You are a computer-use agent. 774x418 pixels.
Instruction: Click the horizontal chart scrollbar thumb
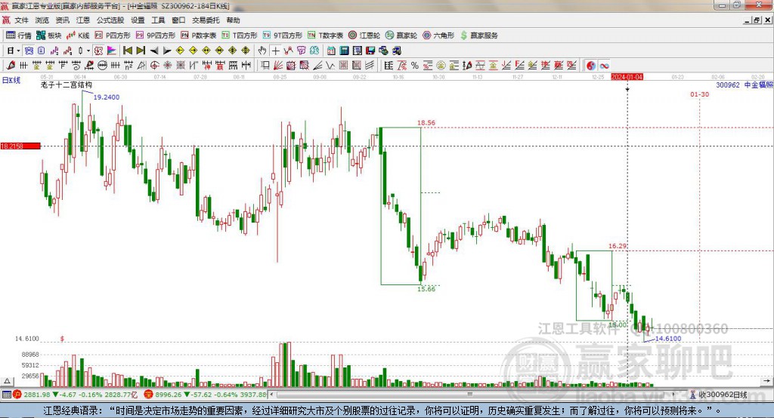470,395
